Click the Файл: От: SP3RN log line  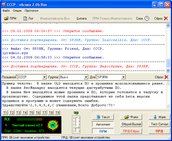coord(53,49)
